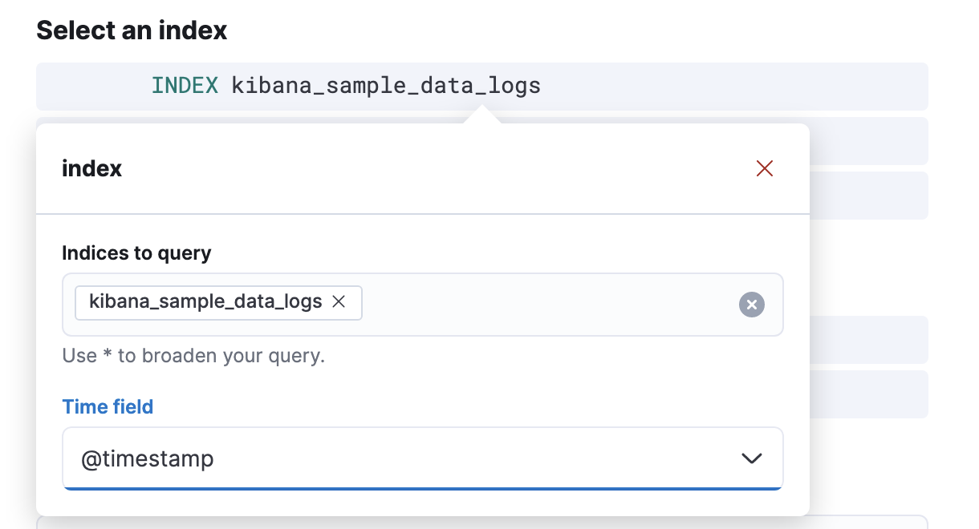
Task: Click the "Use * to broaden your query" hint
Action: pos(193,356)
